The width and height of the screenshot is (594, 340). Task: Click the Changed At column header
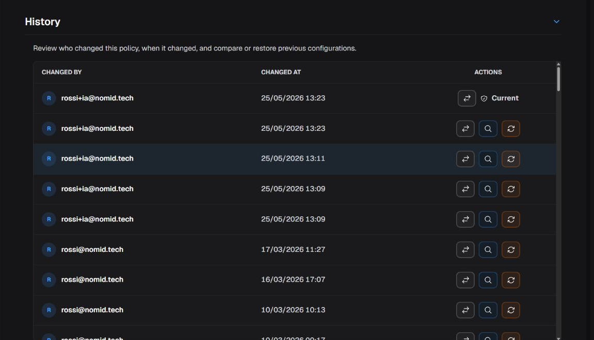[281, 72]
